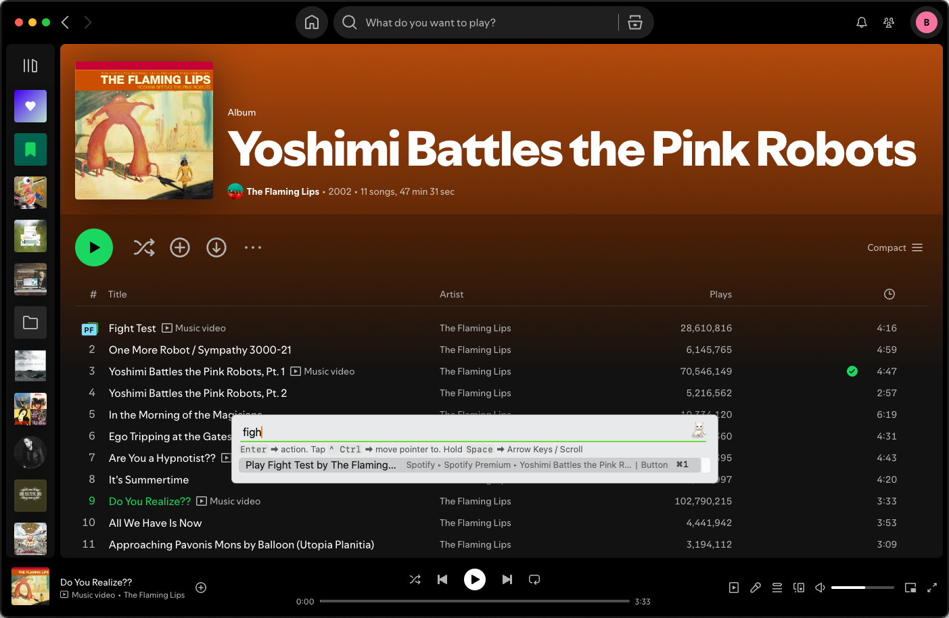Open Friend Activity icon
Screen dimensions: 949x618
pyautogui.click(x=889, y=22)
